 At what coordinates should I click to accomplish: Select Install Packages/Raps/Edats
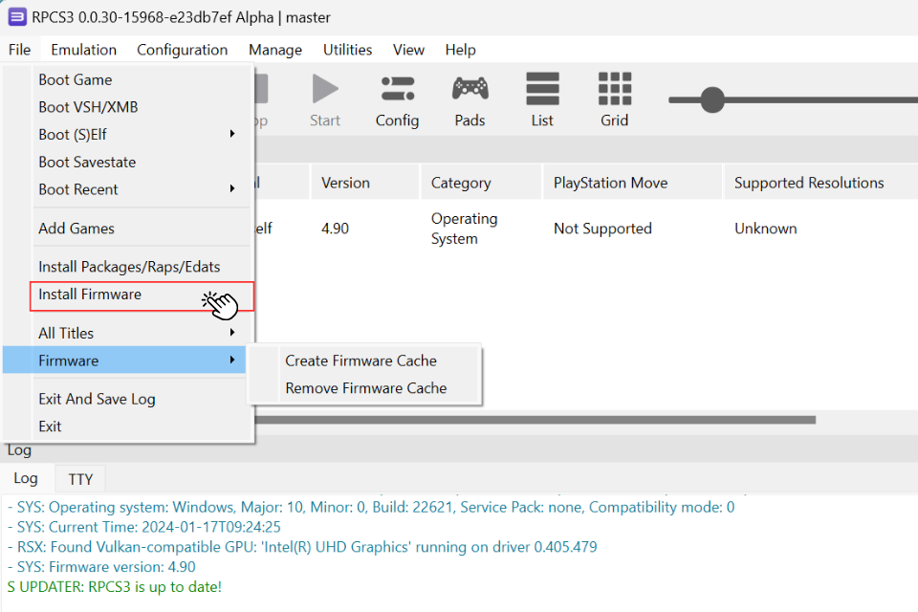[142, 267]
